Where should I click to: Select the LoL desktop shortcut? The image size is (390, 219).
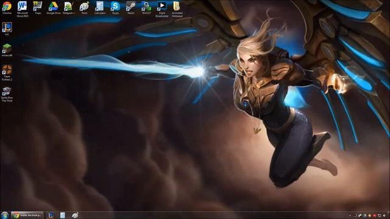pyautogui.click(x=7, y=29)
